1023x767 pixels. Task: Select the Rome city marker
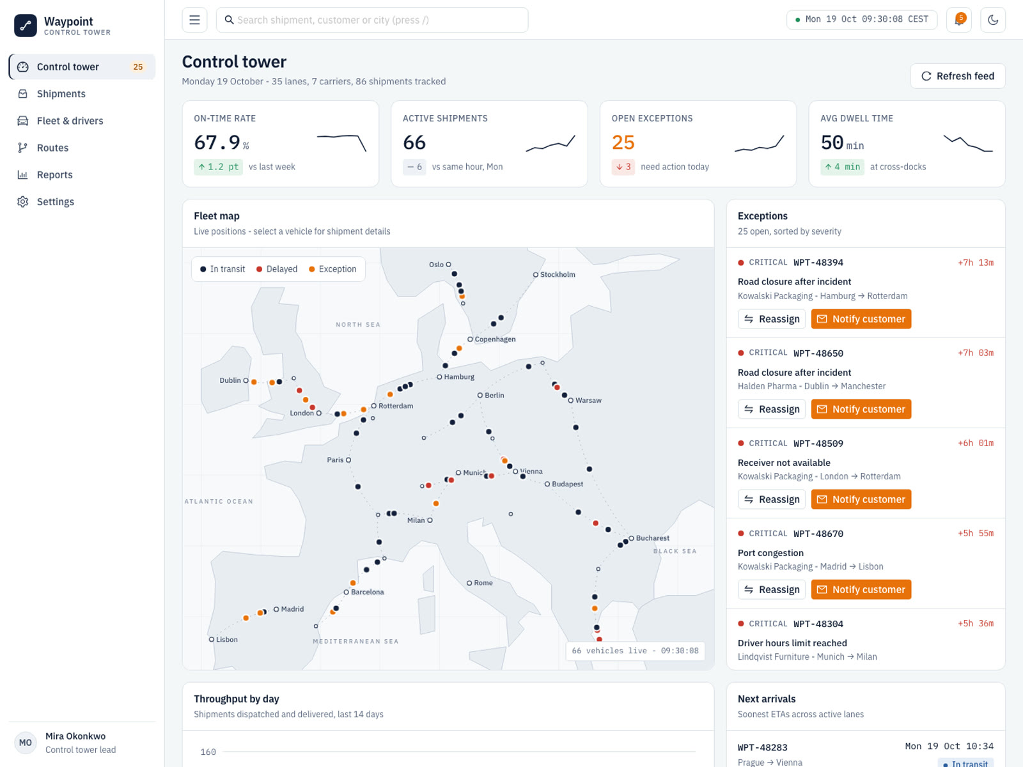coord(469,583)
